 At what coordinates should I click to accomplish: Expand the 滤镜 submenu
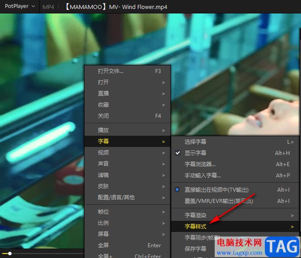[127, 175]
